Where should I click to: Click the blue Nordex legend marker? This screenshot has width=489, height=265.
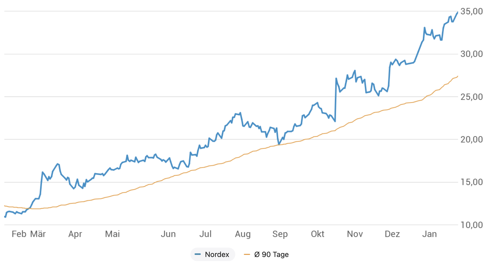click(x=198, y=254)
